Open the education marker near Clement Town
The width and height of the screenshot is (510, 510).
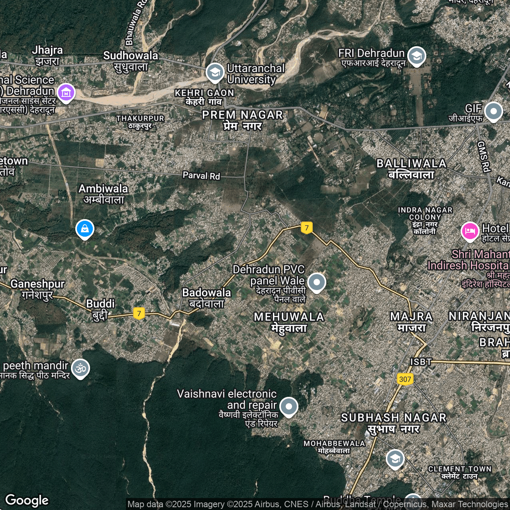pyautogui.click(x=395, y=459)
